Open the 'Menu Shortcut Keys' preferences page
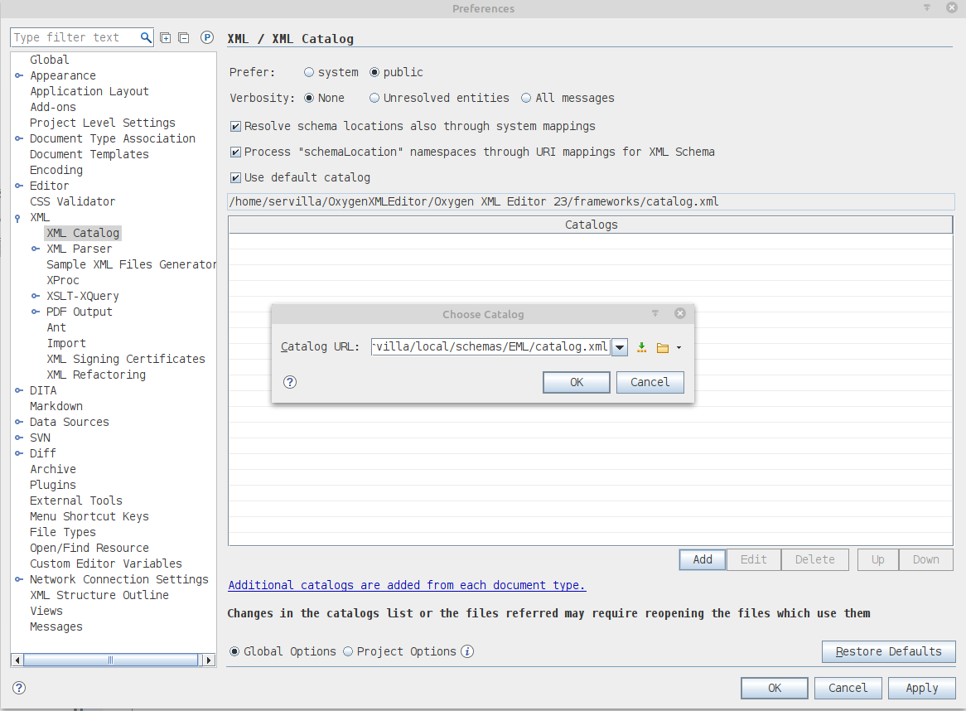 coord(89,516)
